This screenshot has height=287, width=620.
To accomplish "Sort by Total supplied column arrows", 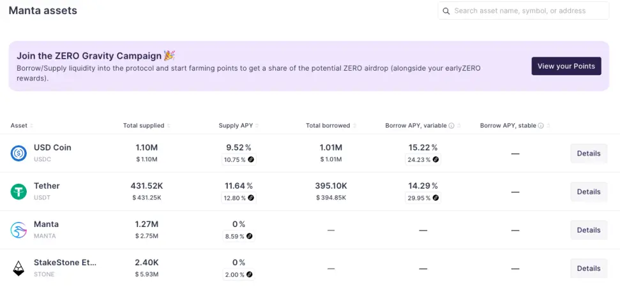I will 169,126.
